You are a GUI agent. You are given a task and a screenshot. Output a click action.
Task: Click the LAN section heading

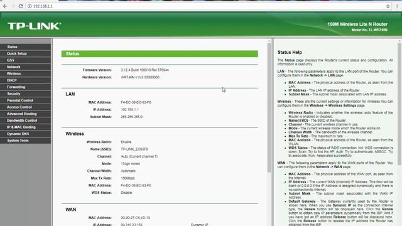[x=70, y=94]
